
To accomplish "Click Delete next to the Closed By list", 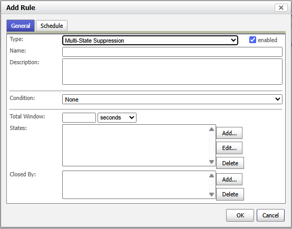I will 230,194.
